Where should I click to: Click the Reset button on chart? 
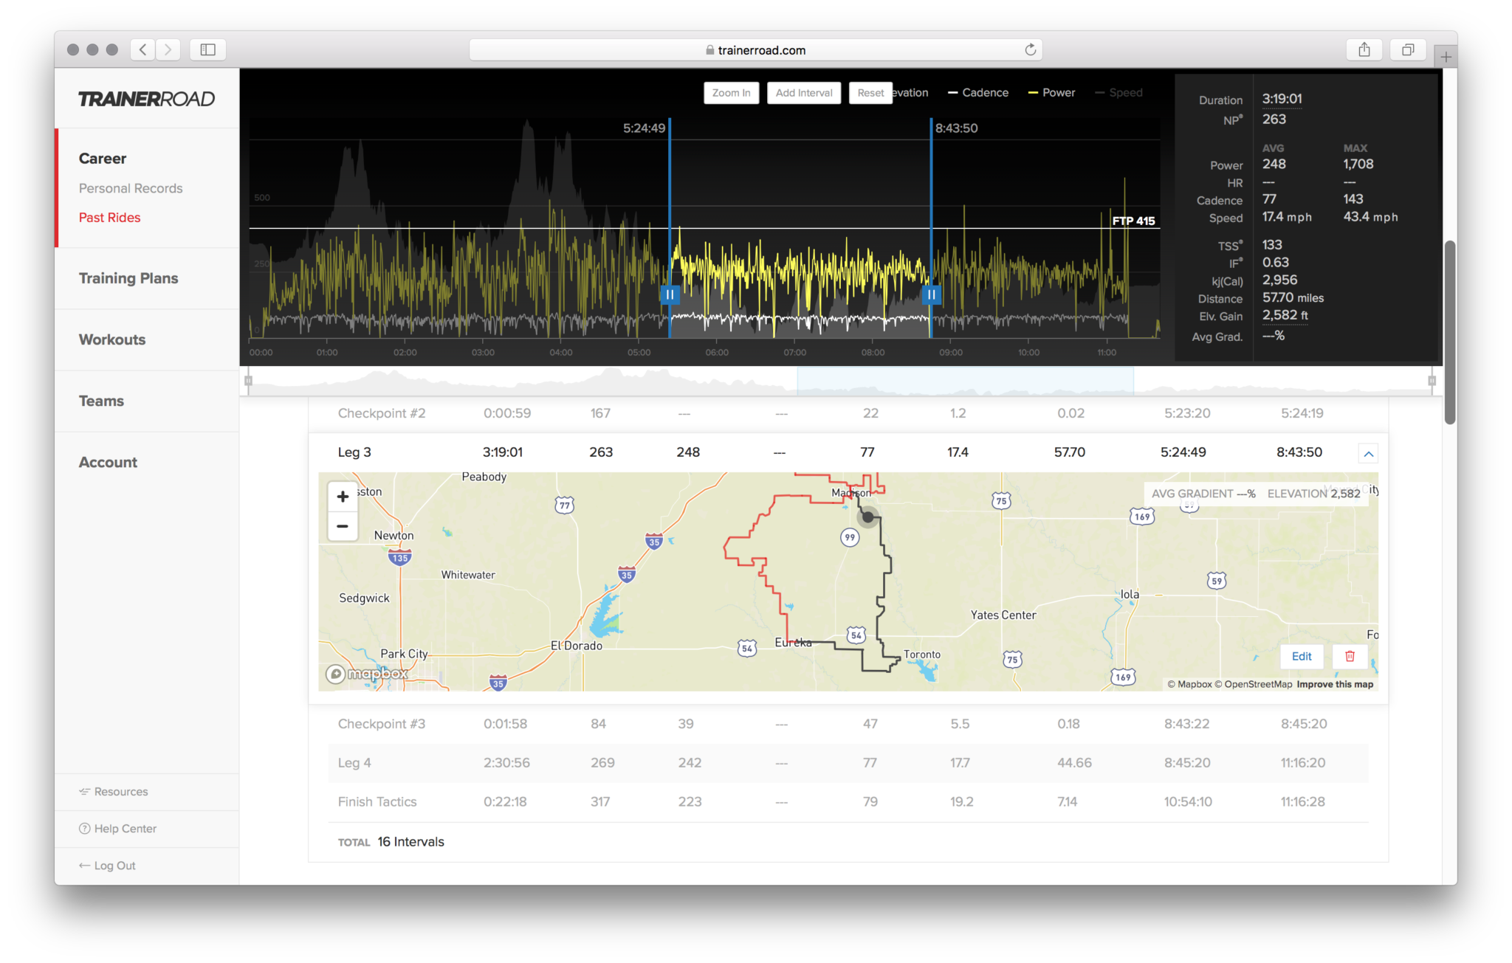[870, 92]
